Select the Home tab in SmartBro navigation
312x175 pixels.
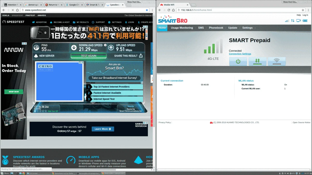coord(162,28)
